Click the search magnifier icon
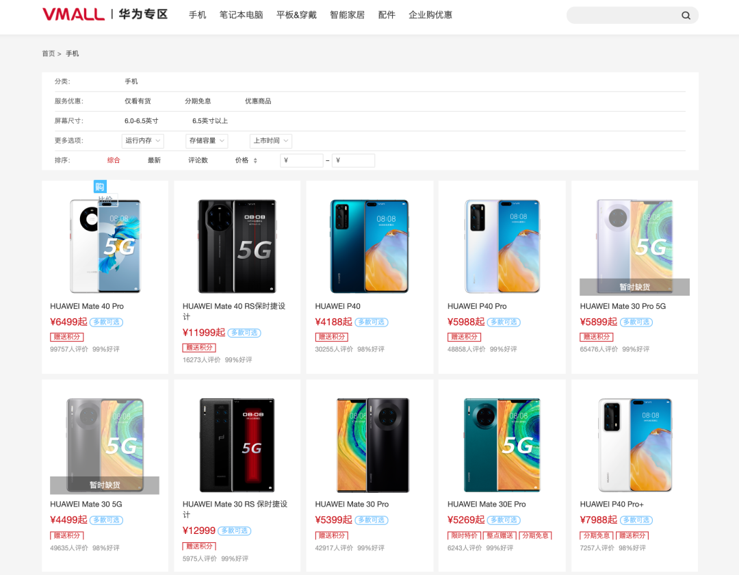This screenshot has height=575, width=739. pyautogui.click(x=686, y=16)
